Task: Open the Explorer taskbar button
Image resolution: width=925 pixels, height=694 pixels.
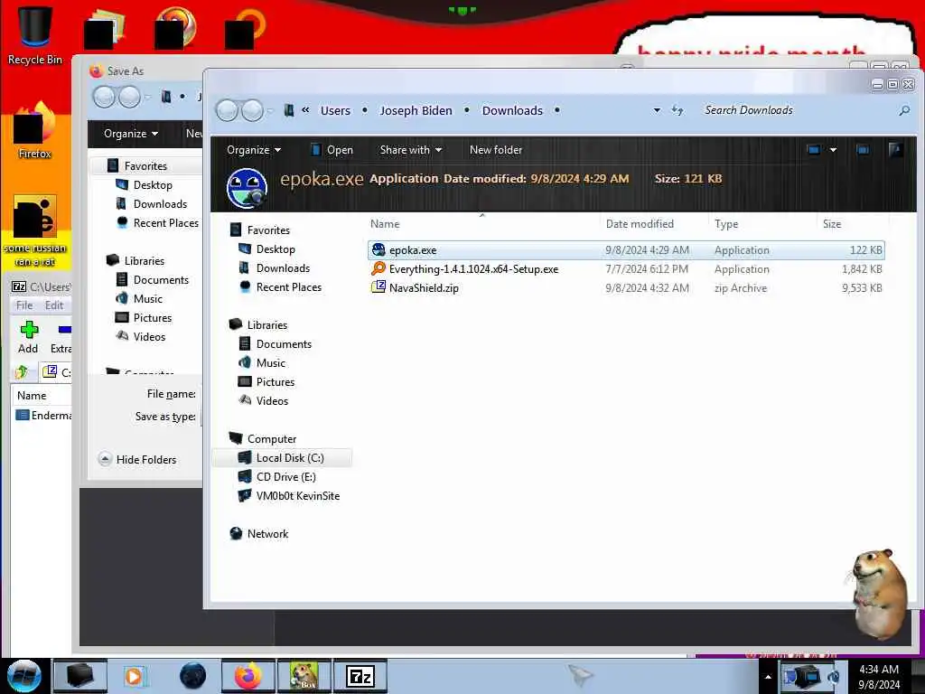Action: (80, 676)
